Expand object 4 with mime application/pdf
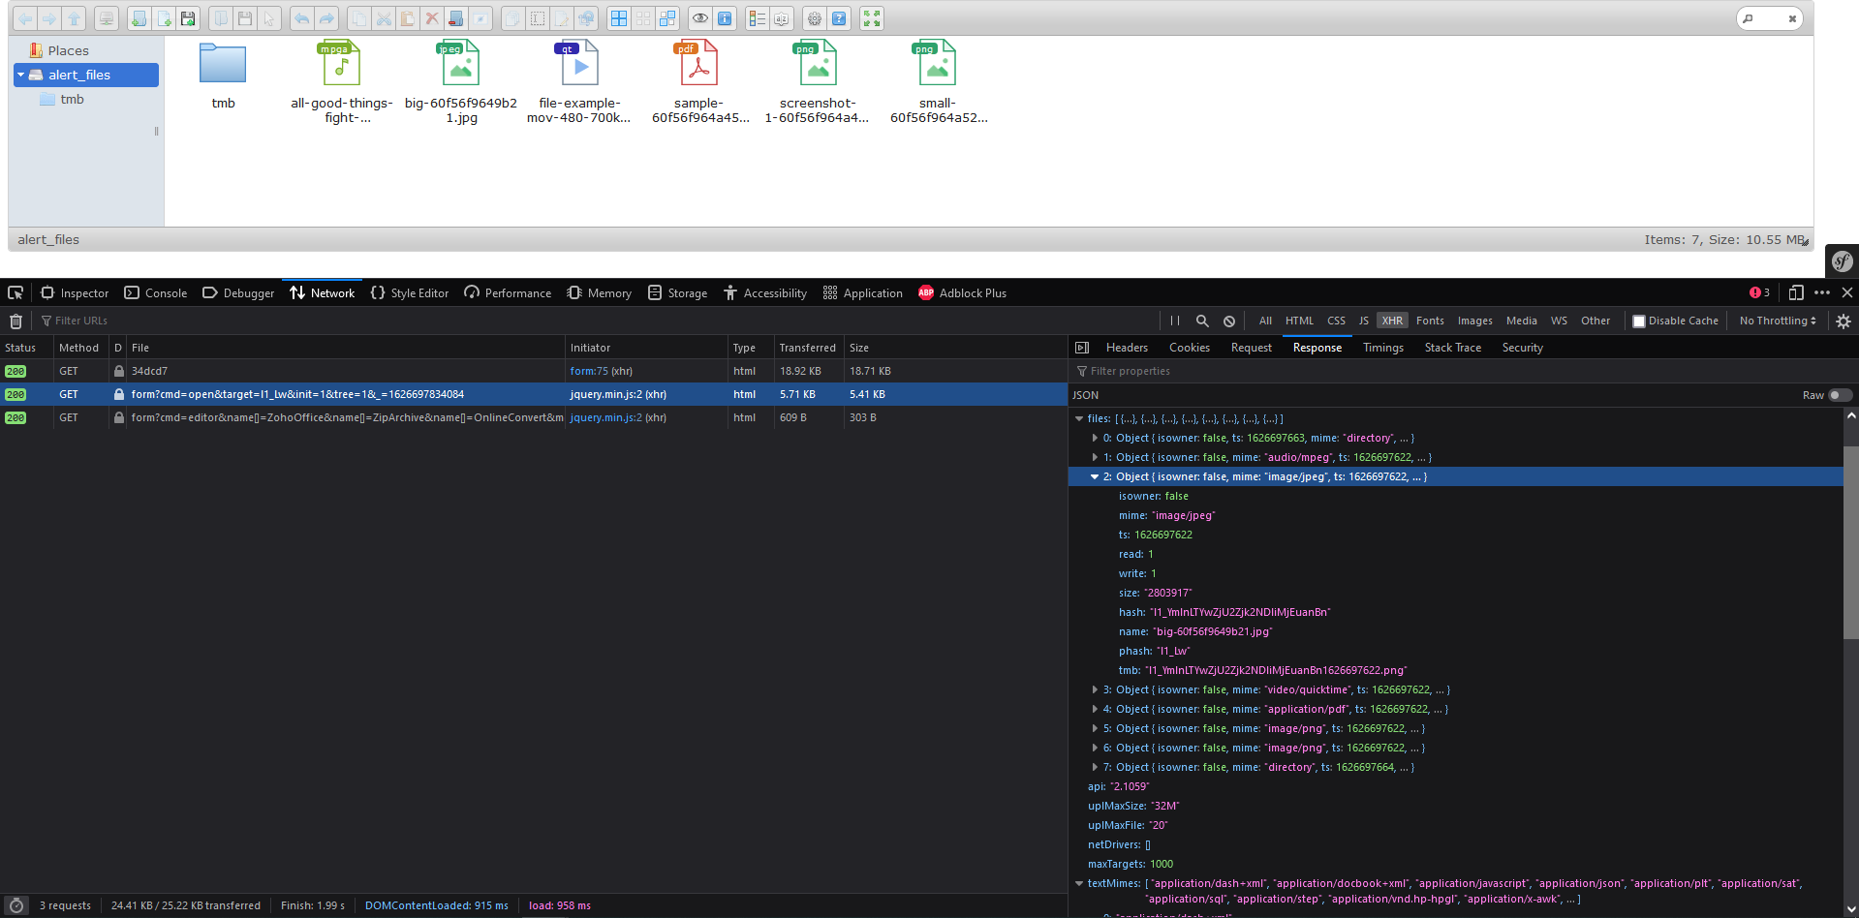Image resolution: width=1859 pixels, height=918 pixels. [1096, 709]
